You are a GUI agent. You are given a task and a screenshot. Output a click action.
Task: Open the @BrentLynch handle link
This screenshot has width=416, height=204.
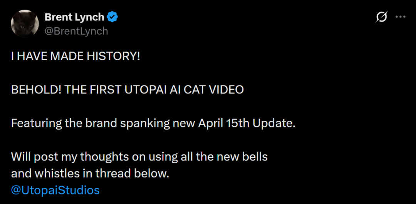[76, 31]
